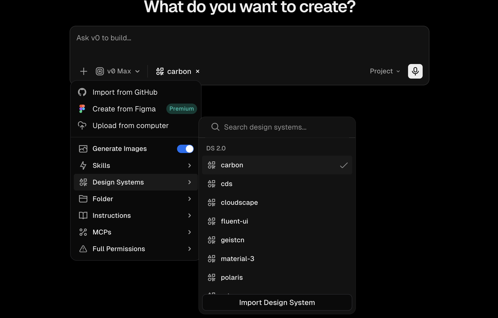This screenshot has width=498, height=318.
Task: Open the Project dropdown
Action: point(385,71)
